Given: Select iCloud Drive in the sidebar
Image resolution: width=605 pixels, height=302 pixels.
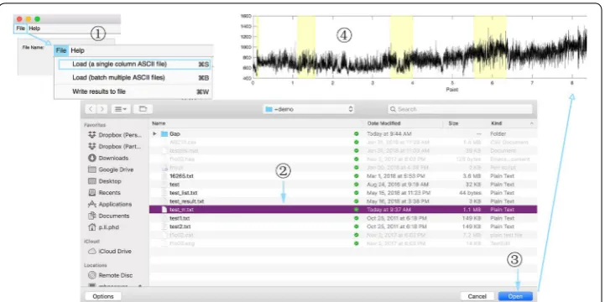Looking at the screenshot, I should tap(110, 251).
